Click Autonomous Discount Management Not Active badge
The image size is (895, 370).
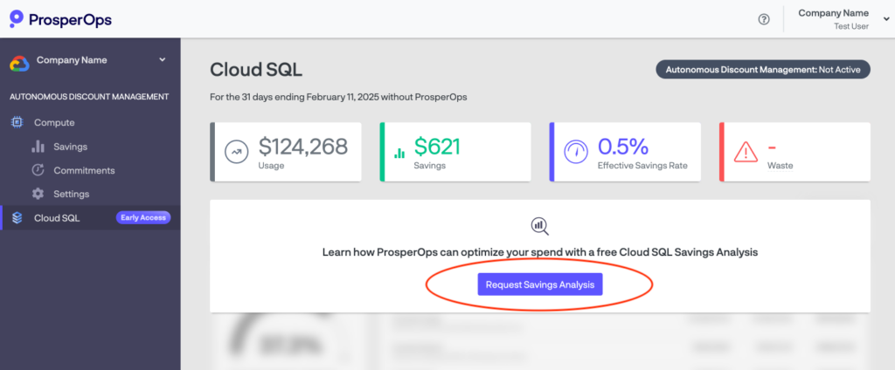tap(763, 70)
